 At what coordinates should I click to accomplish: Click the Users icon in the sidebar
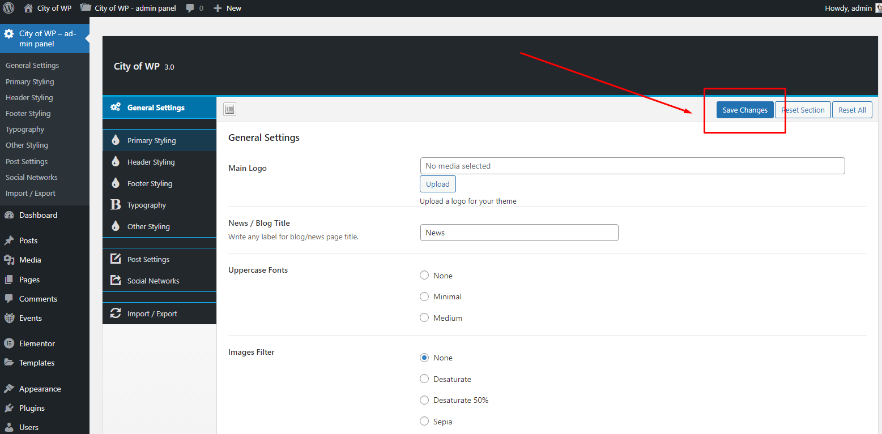click(x=8, y=427)
